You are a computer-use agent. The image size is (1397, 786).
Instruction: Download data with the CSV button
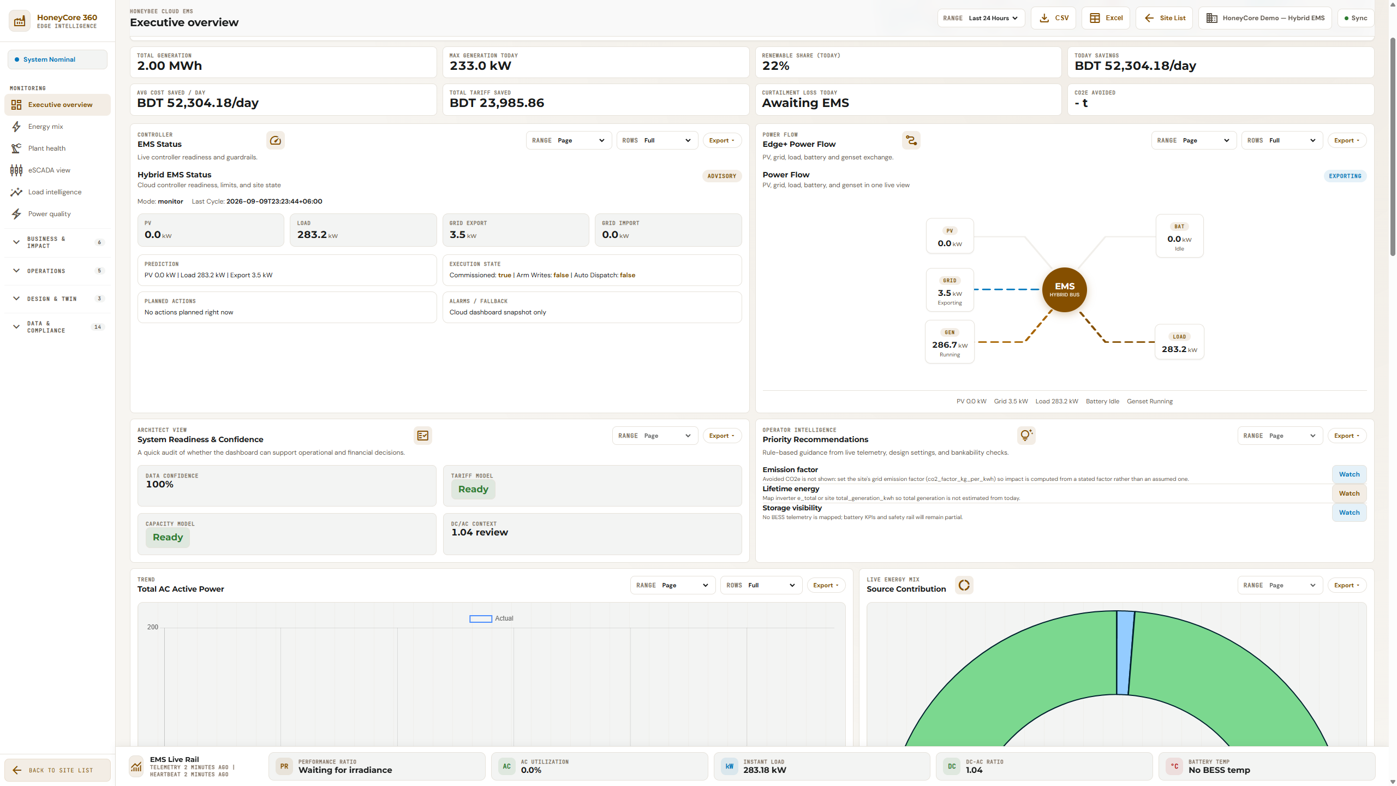click(1054, 18)
